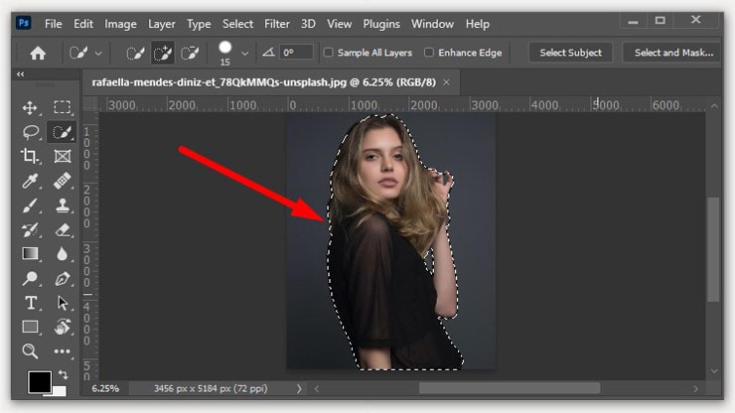The height and width of the screenshot is (413, 735).
Task: Select the Eyedropper tool
Action: [30, 181]
